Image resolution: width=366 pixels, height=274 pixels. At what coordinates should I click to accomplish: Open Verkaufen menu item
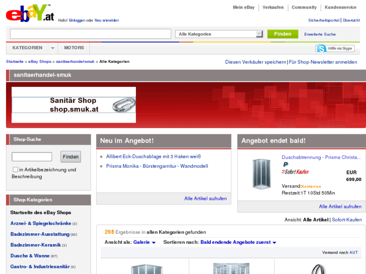coord(273,8)
